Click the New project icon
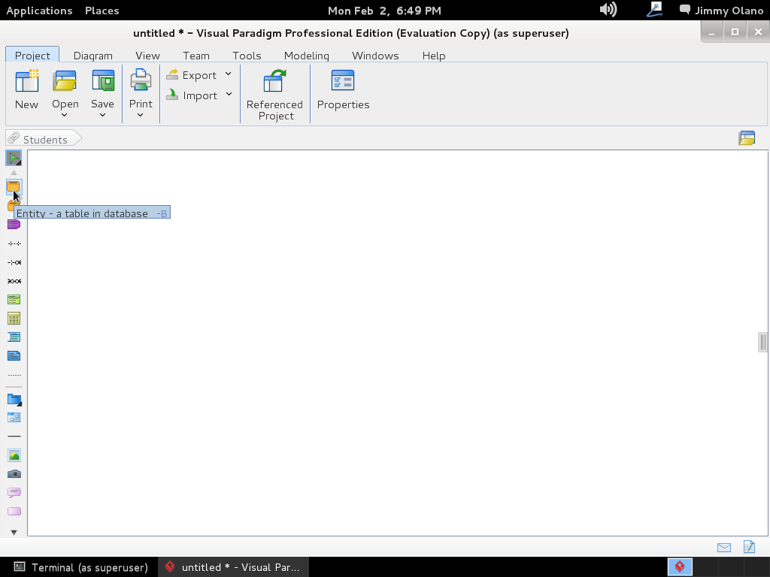The height and width of the screenshot is (577, 770). pos(26,90)
